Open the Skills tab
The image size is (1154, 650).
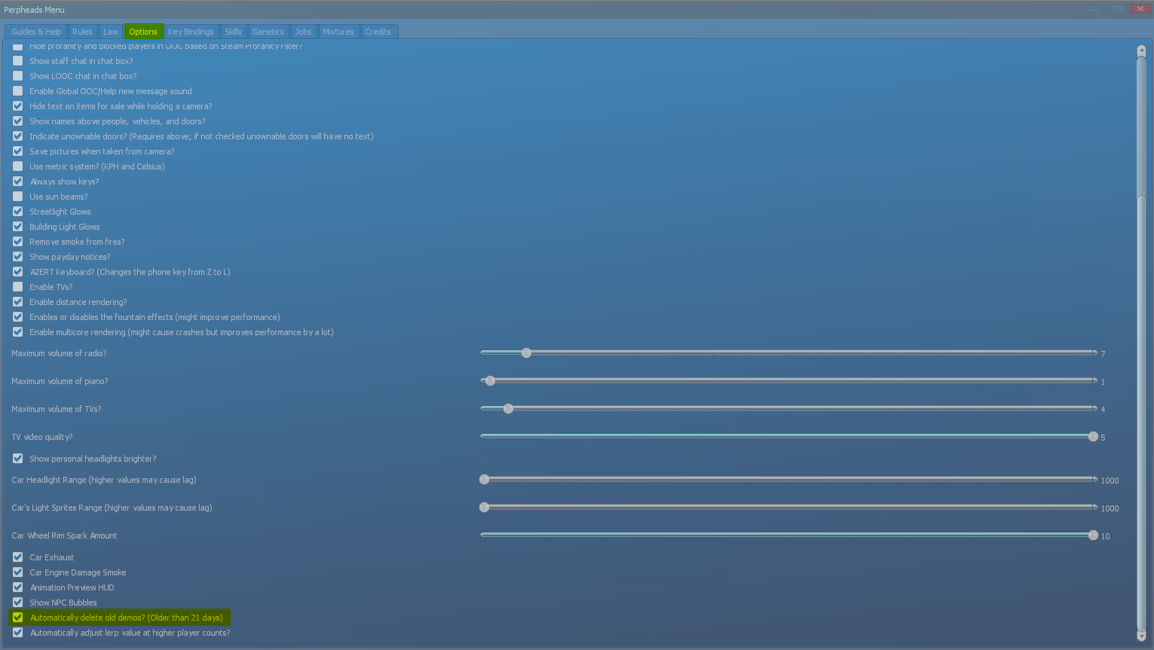pyautogui.click(x=234, y=32)
